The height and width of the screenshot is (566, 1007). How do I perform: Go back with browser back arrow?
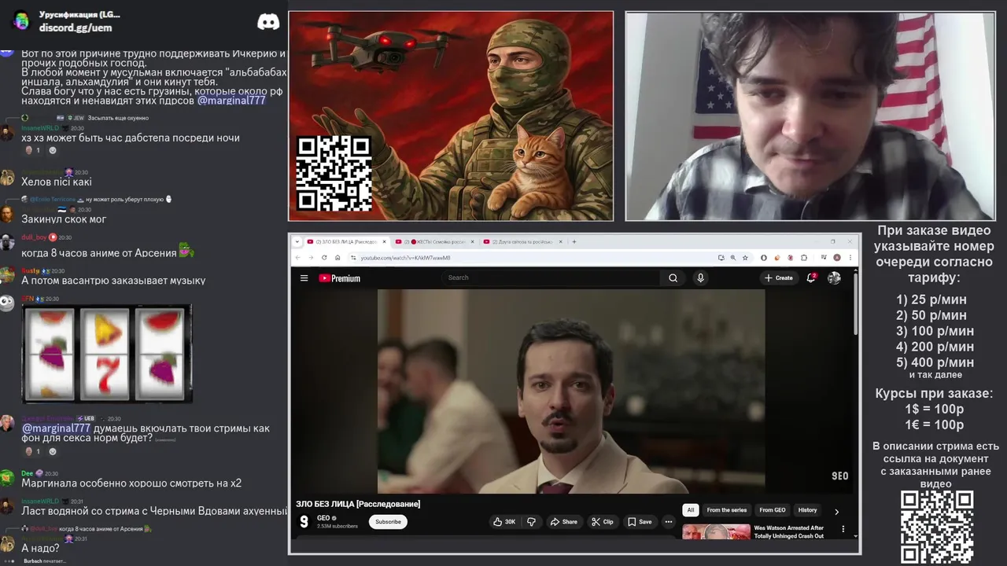(298, 258)
